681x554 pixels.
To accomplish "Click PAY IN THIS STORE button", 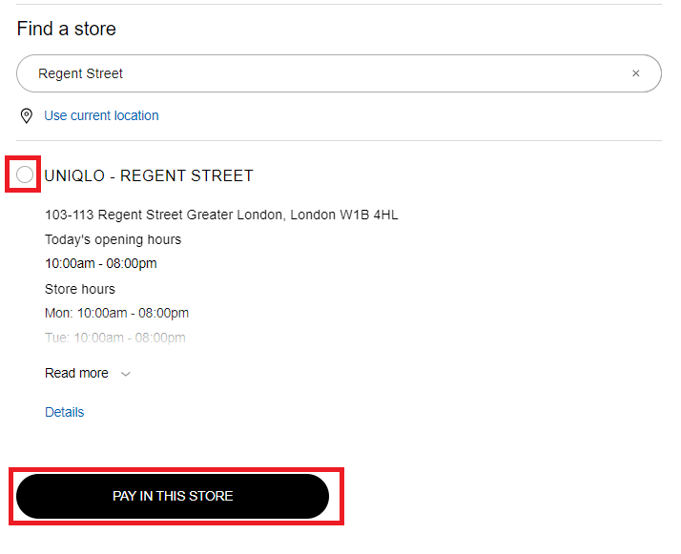I will pyautogui.click(x=173, y=496).
